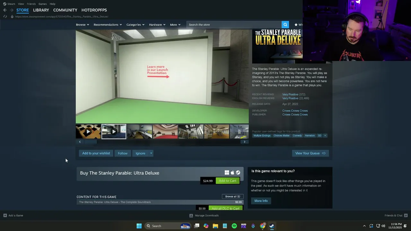This screenshot has height=231, width=411.
Task: Expand the Categories dropdown menu
Action: coord(135,25)
